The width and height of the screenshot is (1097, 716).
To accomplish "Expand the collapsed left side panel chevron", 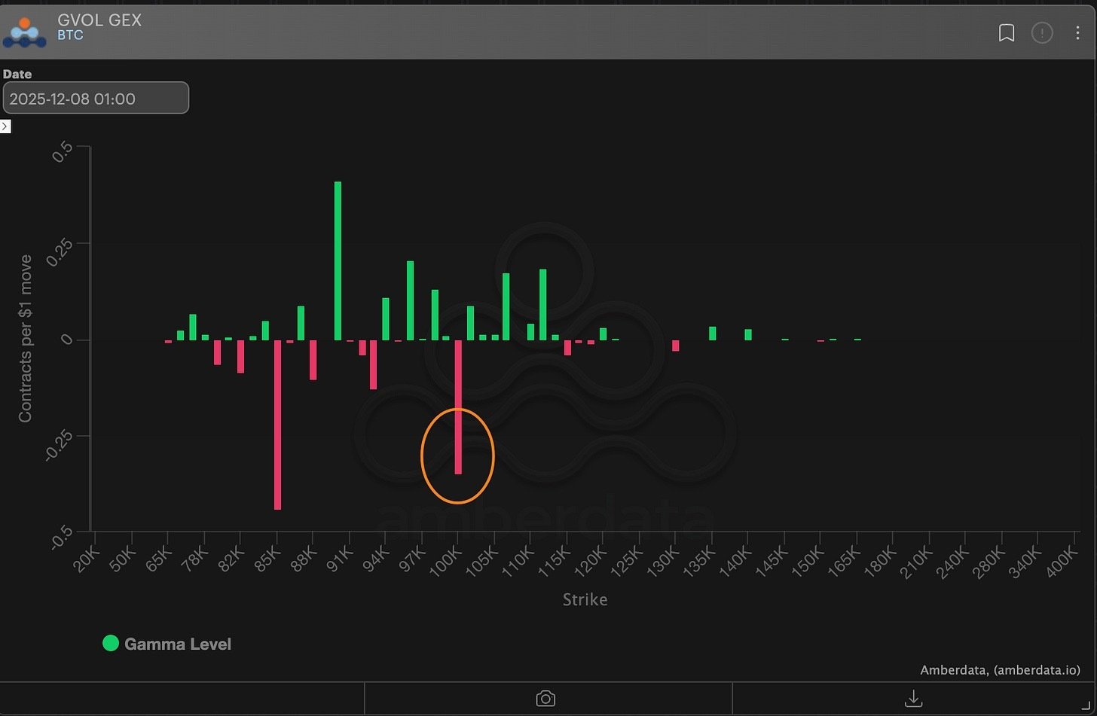I will point(5,126).
